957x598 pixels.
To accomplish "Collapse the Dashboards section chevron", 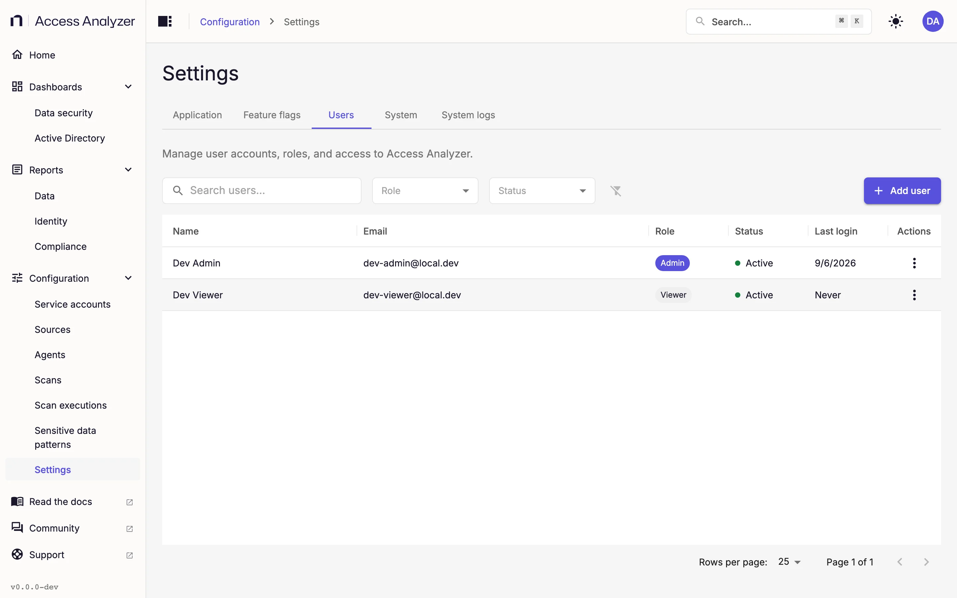I will pyautogui.click(x=128, y=87).
